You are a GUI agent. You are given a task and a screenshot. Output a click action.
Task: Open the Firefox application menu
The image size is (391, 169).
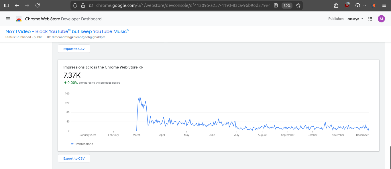coord(384,5)
